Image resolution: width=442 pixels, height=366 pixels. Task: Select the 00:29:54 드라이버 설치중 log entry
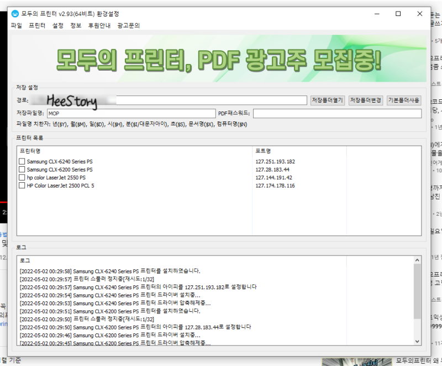pos(110,295)
